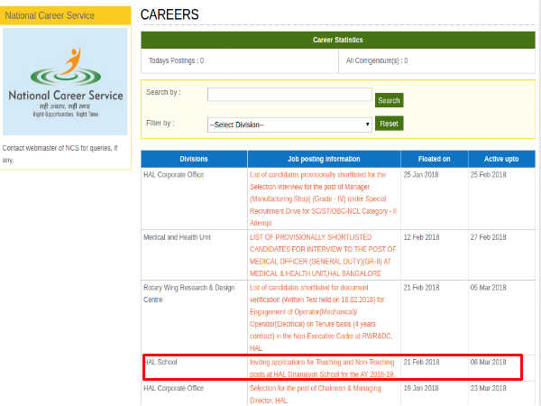Open the Select Division dropdown
The width and height of the screenshot is (541, 406).
289,125
